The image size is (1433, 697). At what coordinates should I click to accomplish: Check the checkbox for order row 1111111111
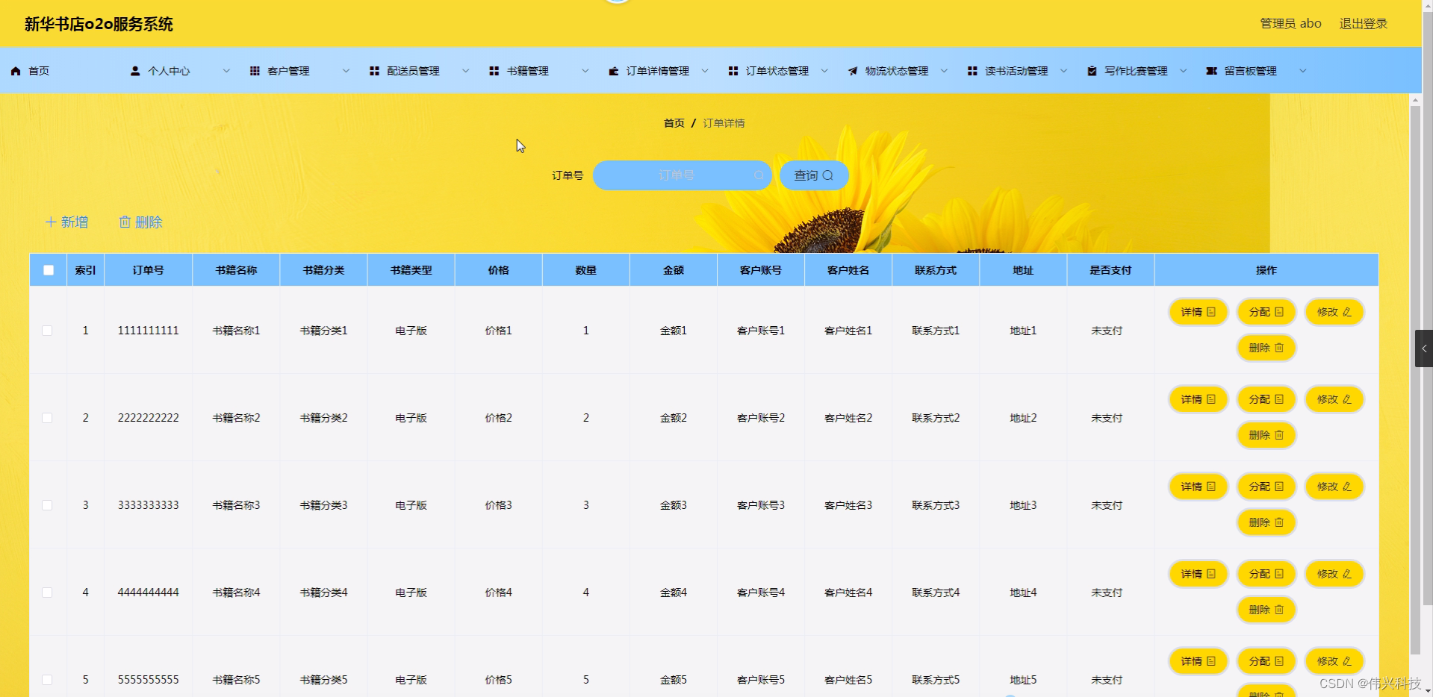48,330
